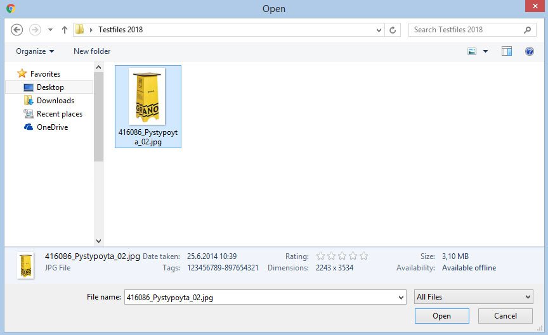Image resolution: width=548 pixels, height=335 pixels.
Task: Click the magnifier search icon
Action: point(527,30)
